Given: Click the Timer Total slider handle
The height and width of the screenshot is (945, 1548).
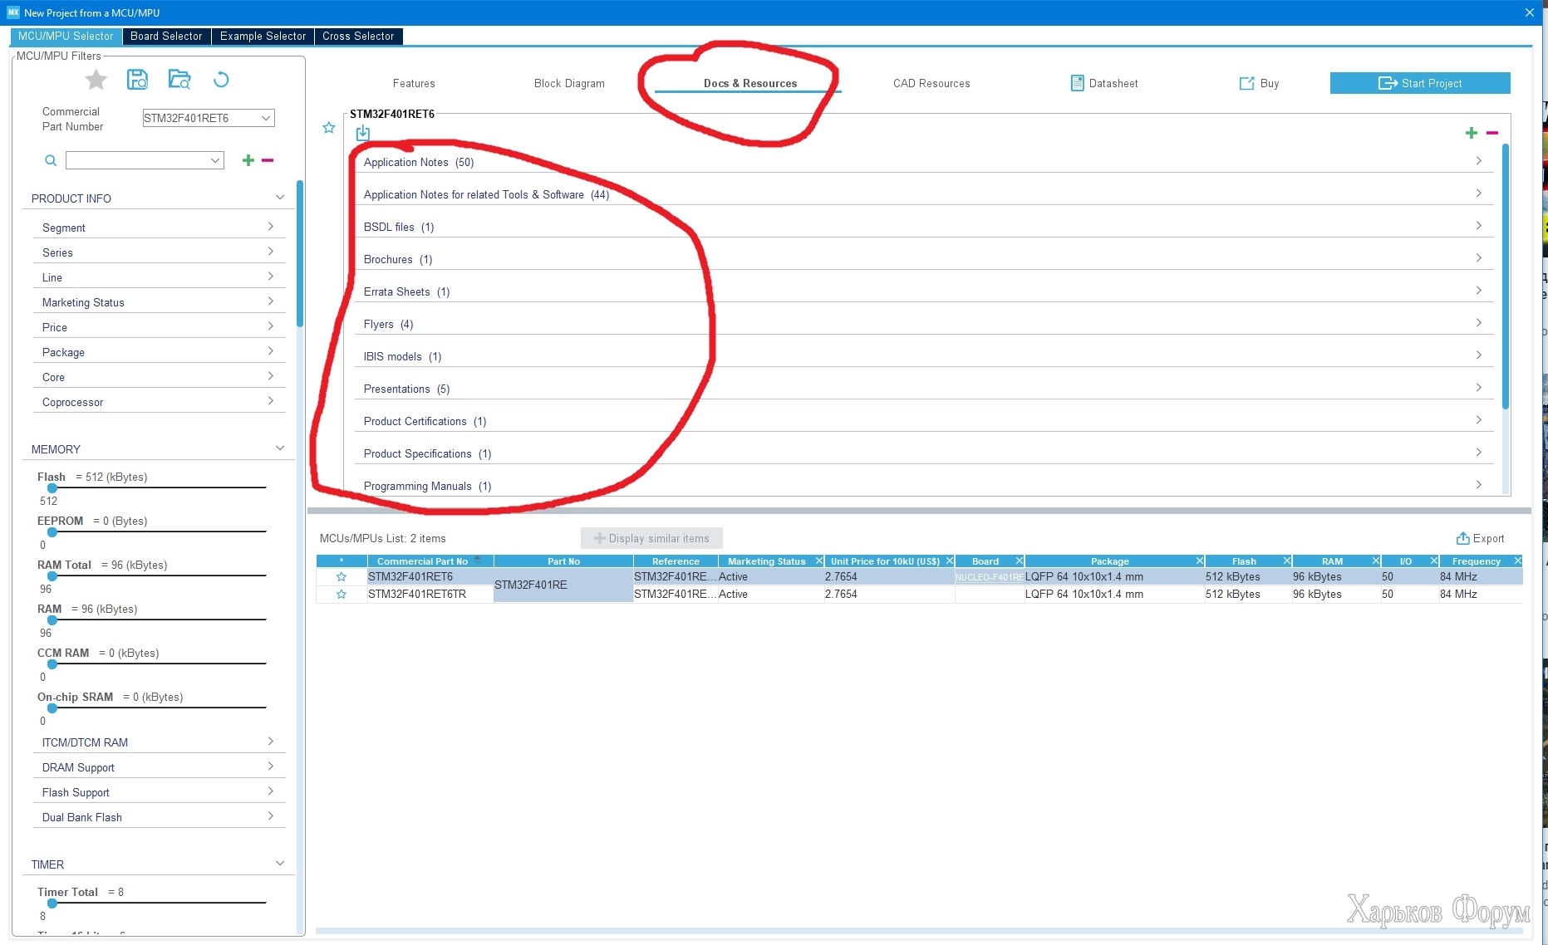Looking at the screenshot, I should pyautogui.click(x=52, y=903).
